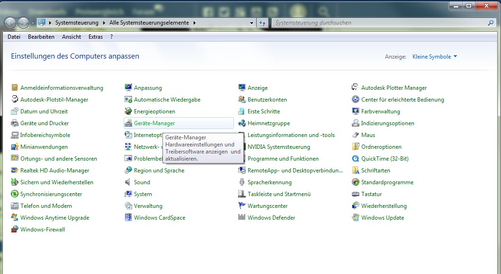Expand the arrow after Systemsteuerung in breadcrumb

(x=104, y=23)
